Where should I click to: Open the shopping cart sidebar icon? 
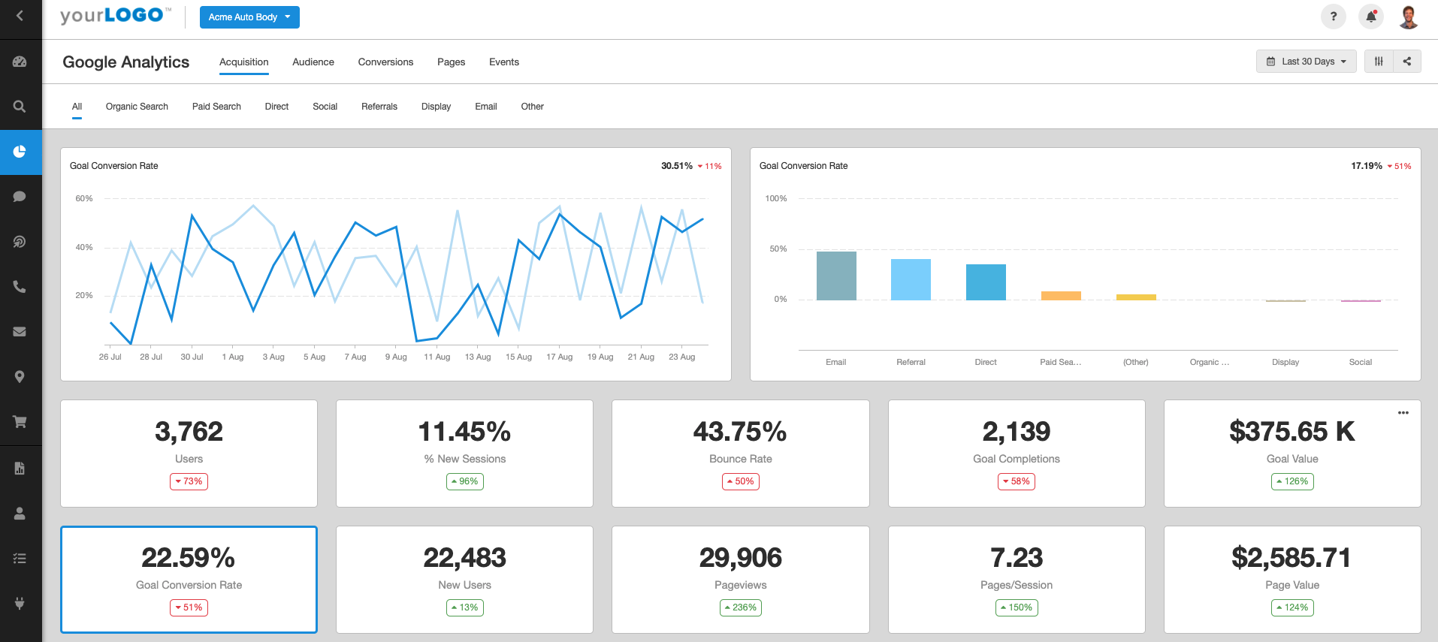click(x=20, y=422)
